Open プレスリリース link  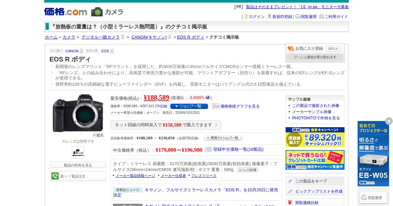click(204, 176)
